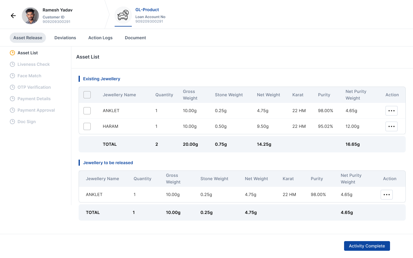This screenshot has width=413, height=258.
Task: Click the GL-Product car loan icon
Action: [x=123, y=15]
